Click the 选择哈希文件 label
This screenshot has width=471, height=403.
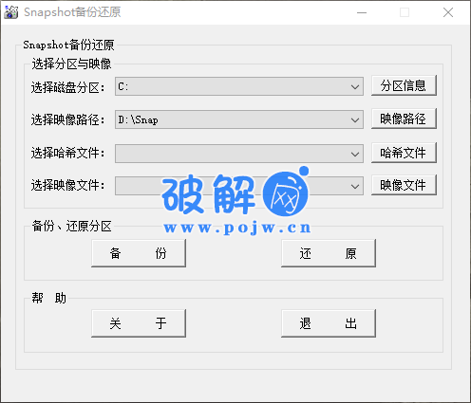click(67, 154)
